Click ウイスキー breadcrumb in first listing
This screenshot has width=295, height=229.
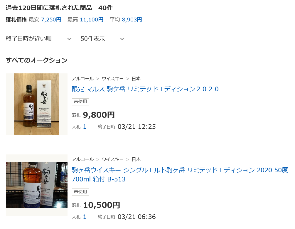[112, 79]
